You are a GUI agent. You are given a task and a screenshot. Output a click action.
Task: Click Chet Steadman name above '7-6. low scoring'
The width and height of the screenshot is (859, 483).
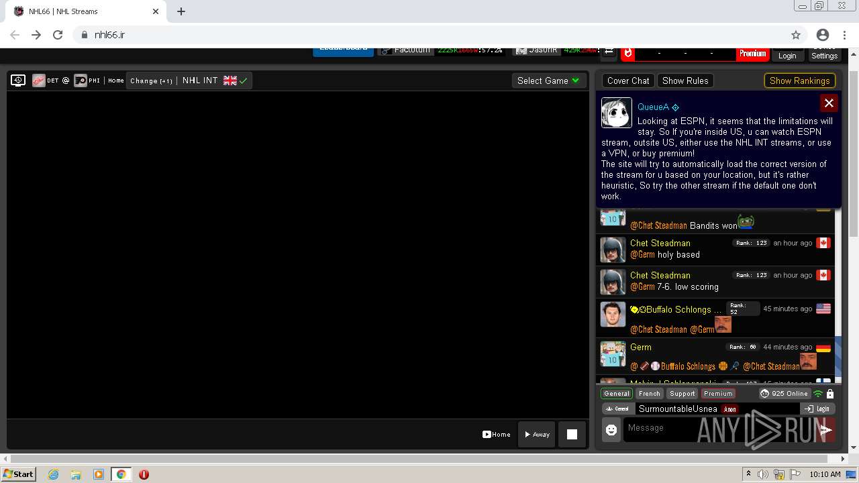(660, 275)
